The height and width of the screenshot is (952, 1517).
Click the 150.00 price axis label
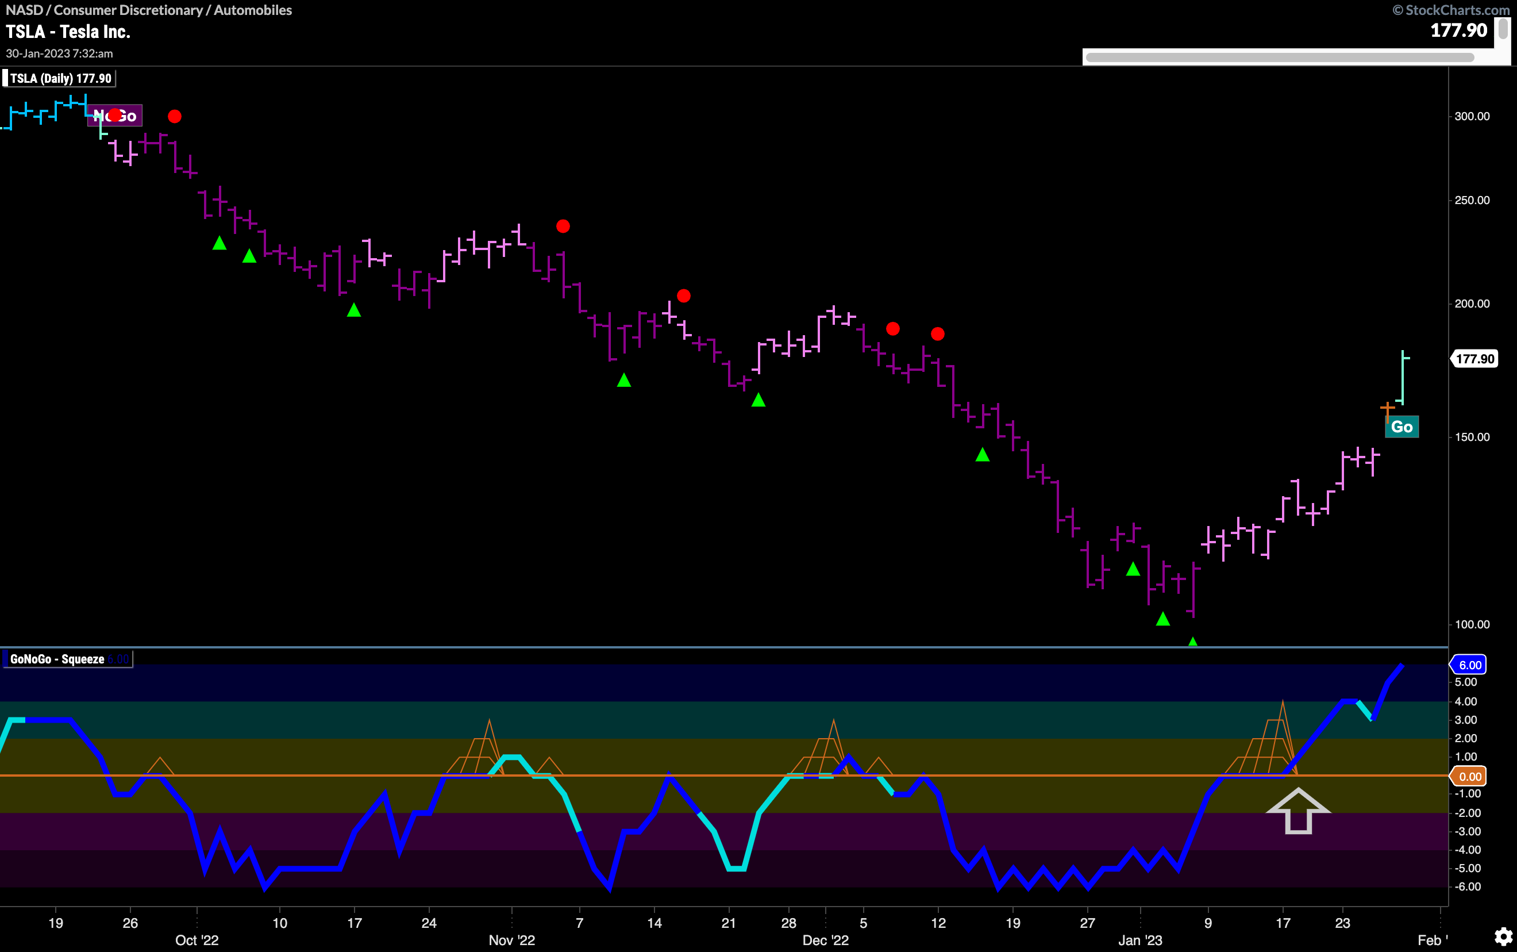(x=1472, y=437)
